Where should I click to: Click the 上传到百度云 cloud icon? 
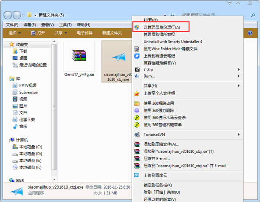pos(137,175)
